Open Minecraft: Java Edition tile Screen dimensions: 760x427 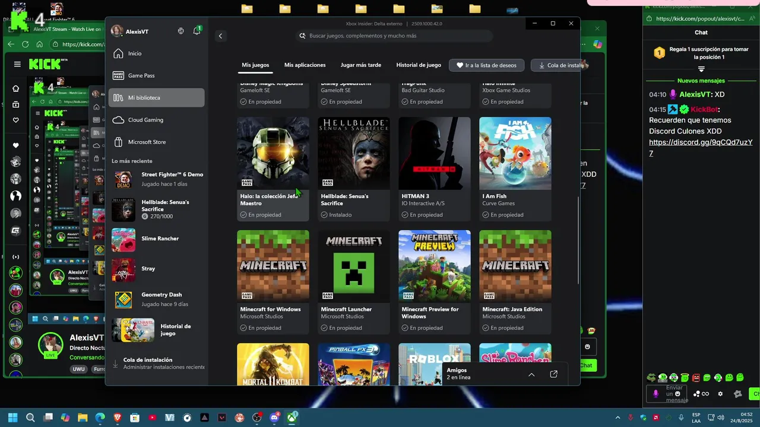coord(515,282)
